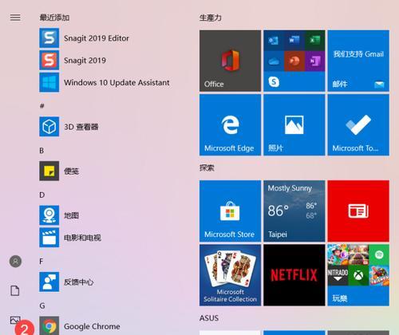Click the F letter header
Image resolution: width=399 pixels, height=335 pixels.
click(41, 262)
